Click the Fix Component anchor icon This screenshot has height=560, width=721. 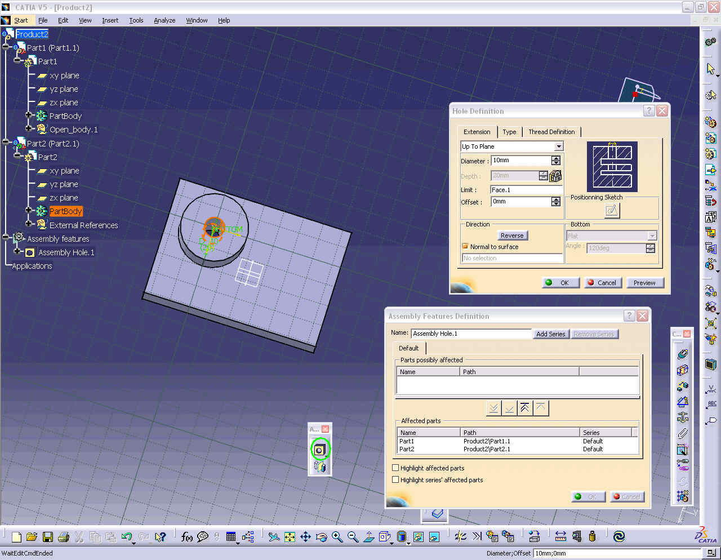coord(683,417)
